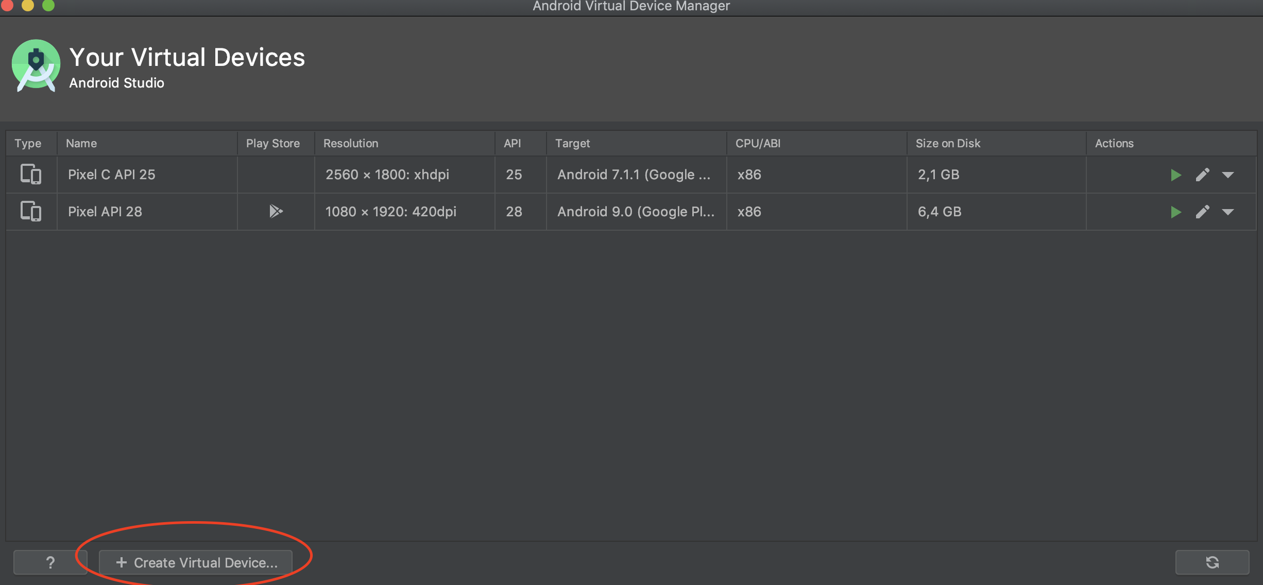Sort by Size on Disk column

click(x=948, y=144)
